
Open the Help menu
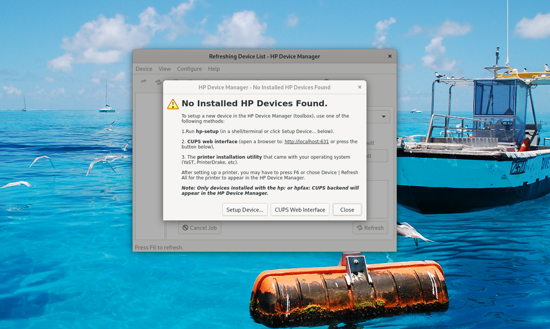(x=214, y=69)
